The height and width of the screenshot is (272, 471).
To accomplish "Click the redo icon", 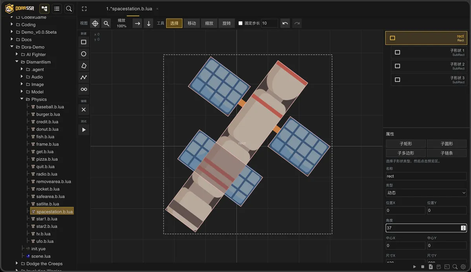I will click(x=297, y=24).
